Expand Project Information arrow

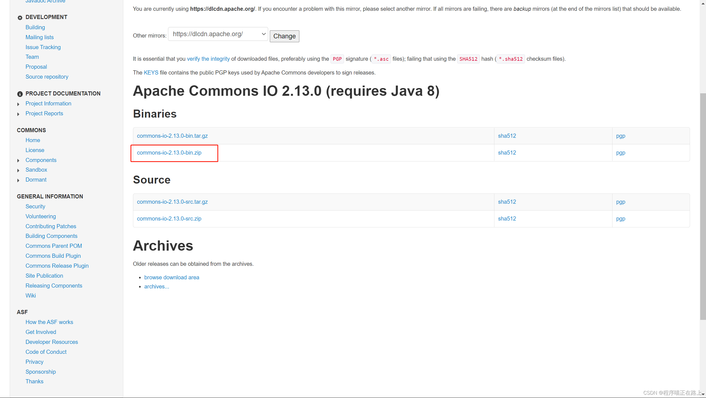[x=18, y=104]
